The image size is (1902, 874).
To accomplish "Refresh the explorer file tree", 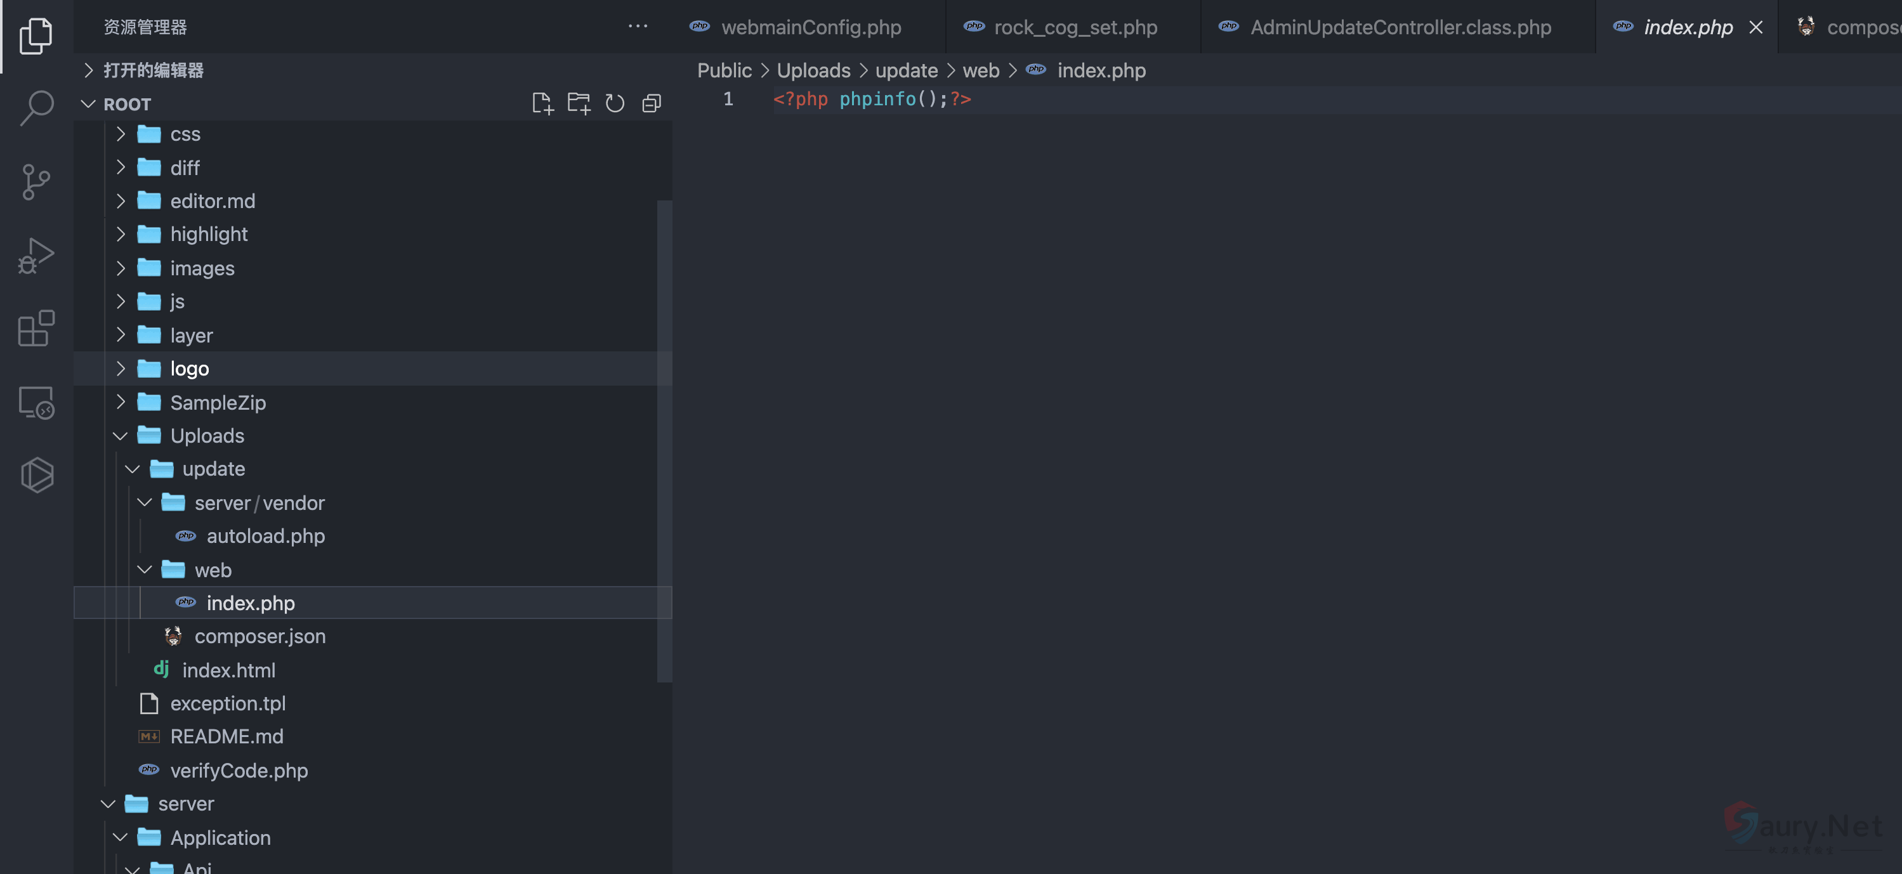I will coord(614,103).
